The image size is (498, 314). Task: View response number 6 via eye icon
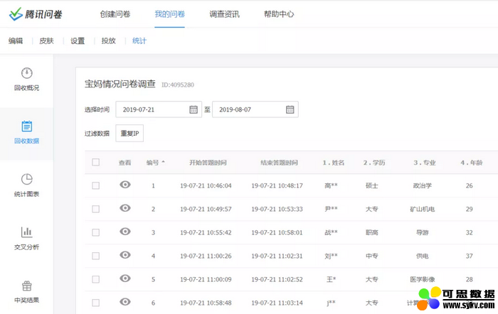tap(125, 302)
